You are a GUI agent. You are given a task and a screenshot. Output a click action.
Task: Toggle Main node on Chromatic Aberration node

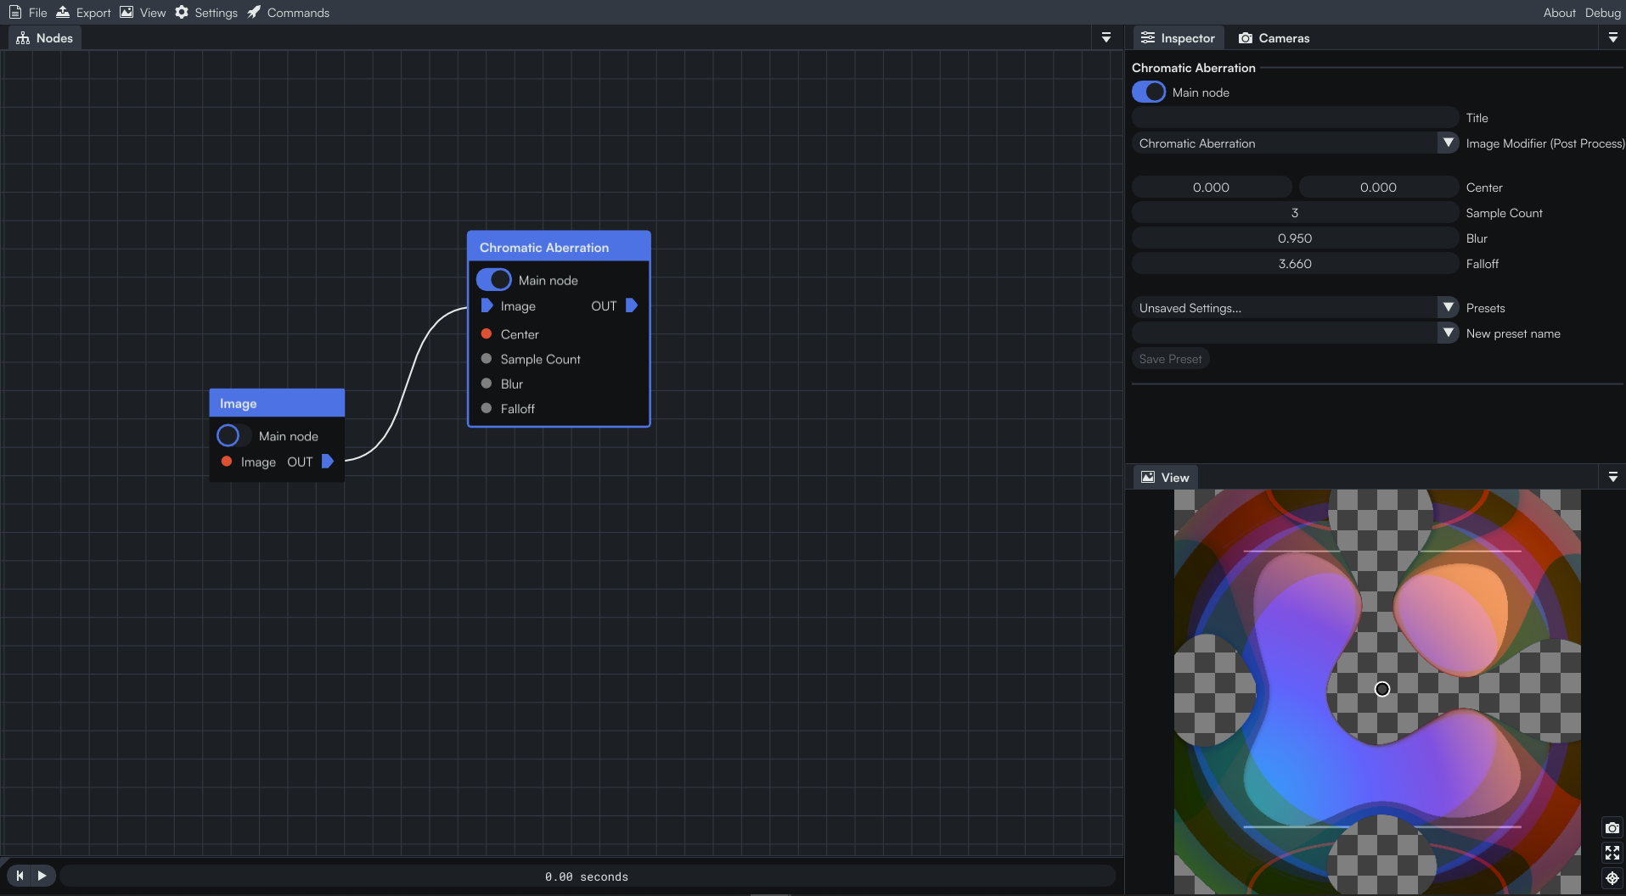pos(493,280)
